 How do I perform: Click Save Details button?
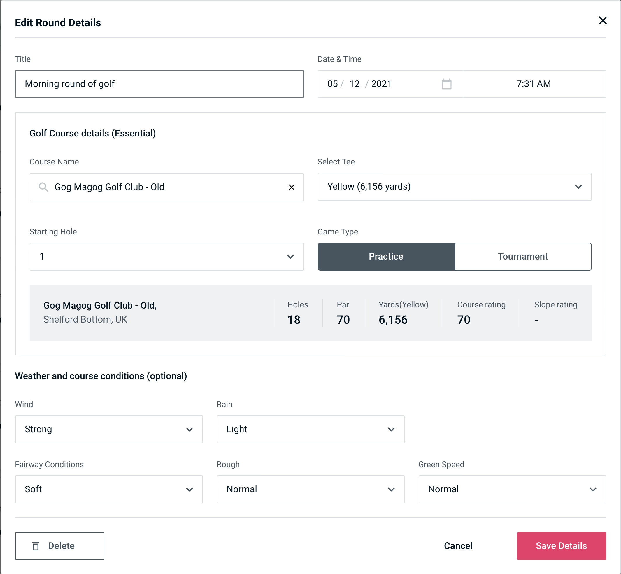tap(561, 545)
